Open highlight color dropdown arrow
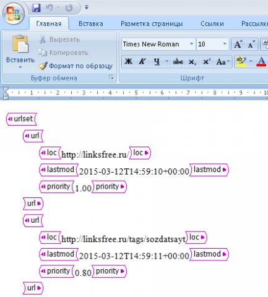This screenshot has height=297, width=268. pos(251,61)
